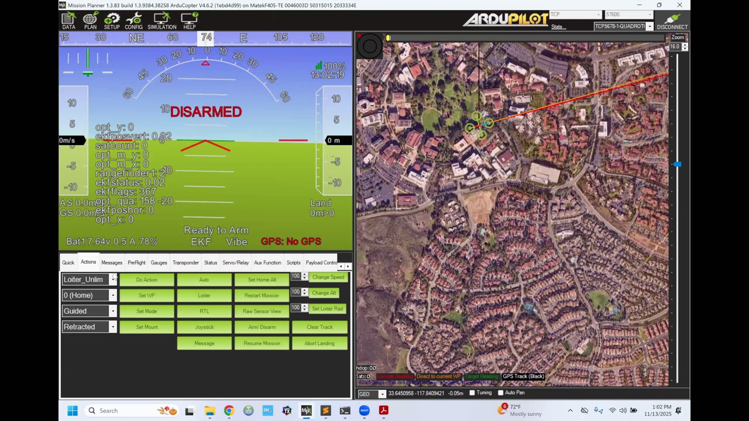
Task: Click the Set Mode button
Action: (x=147, y=311)
